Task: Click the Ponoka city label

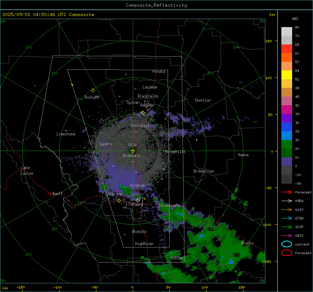Action: tap(159, 72)
